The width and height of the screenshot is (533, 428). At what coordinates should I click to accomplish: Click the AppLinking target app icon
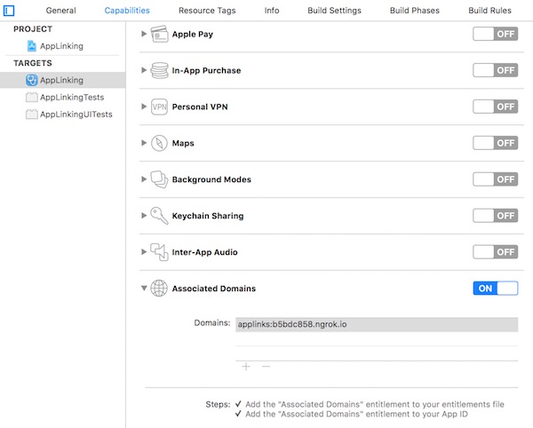[x=32, y=80]
